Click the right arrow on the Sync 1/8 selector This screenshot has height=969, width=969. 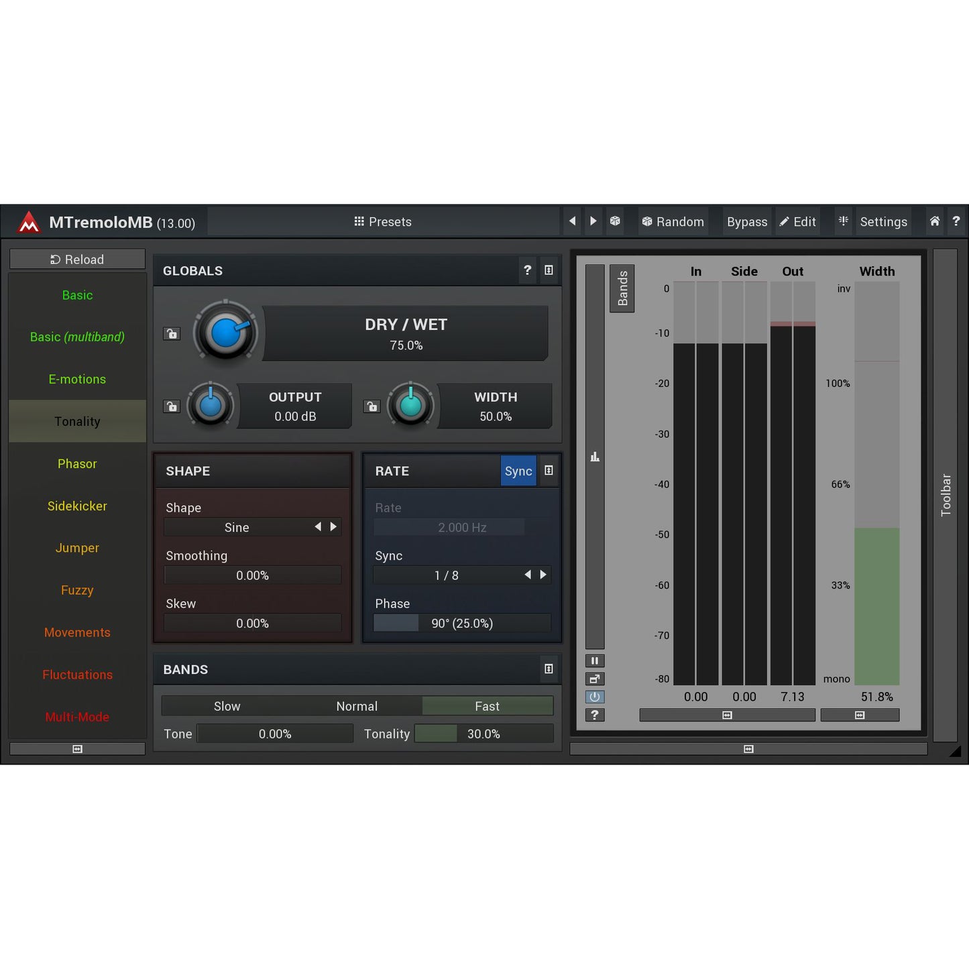[x=543, y=575]
